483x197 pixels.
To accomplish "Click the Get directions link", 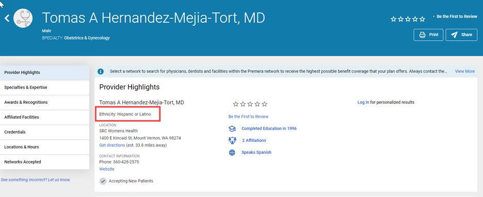I will 112,145.
